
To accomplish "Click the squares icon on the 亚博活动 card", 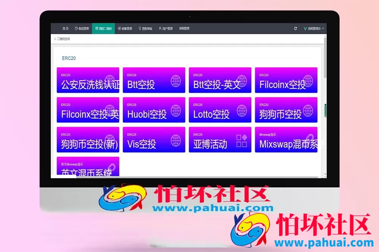I will click(x=242, y=141).
